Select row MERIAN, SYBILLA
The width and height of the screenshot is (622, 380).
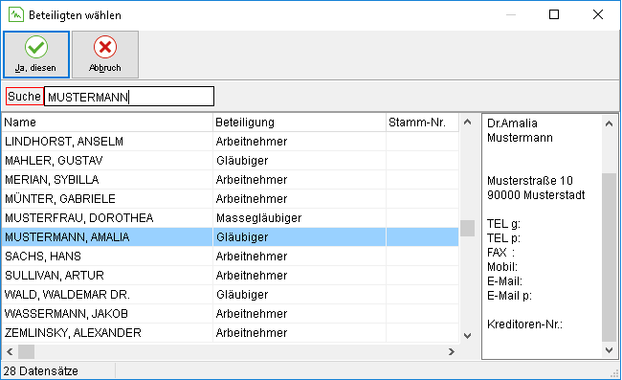[230, 179]
